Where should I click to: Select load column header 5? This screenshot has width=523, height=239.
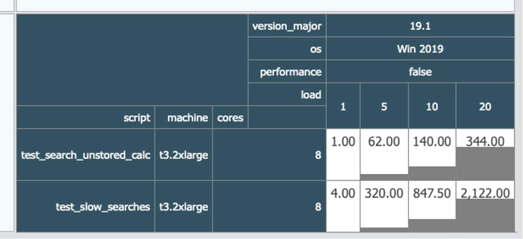coord(384,106)
